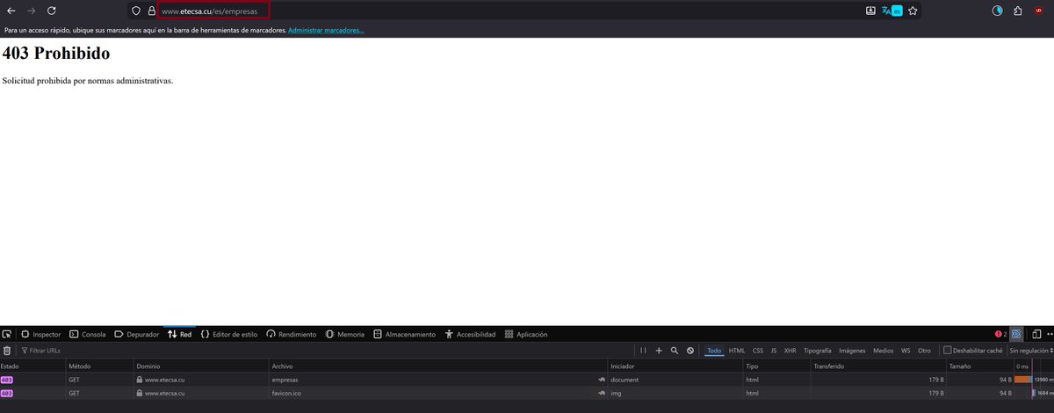Sort by the Tipo column
Viewport: 1054px width, 413px height.
777,365
